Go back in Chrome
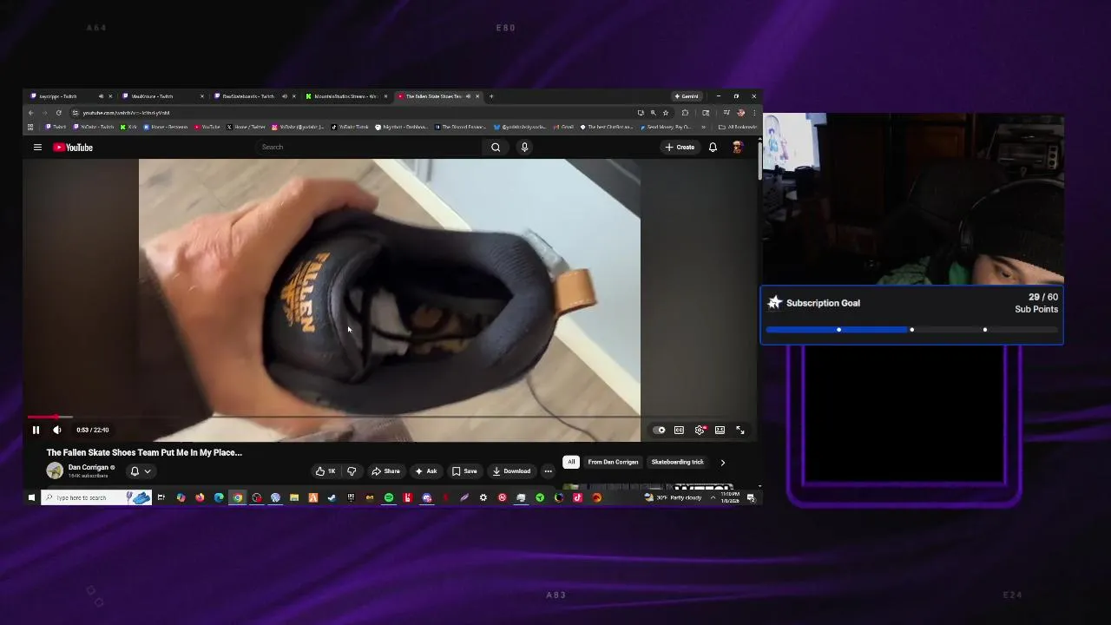Screen dimensions: 1111x625 click(x=31, y=113)
